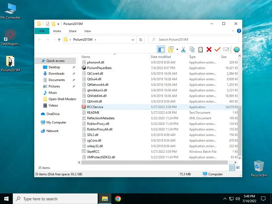Click the vertical scrollbar up arrow
The image size is (272, 204).
(x=240, y=56)
